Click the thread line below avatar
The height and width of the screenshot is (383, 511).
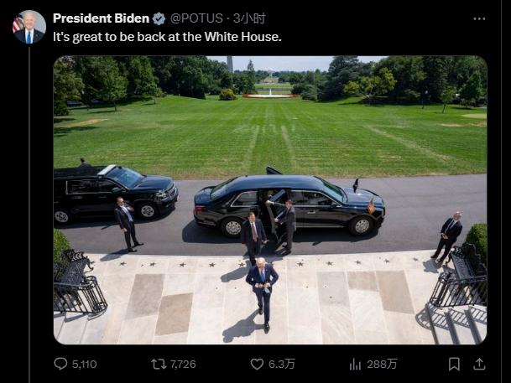coord(29,215)
